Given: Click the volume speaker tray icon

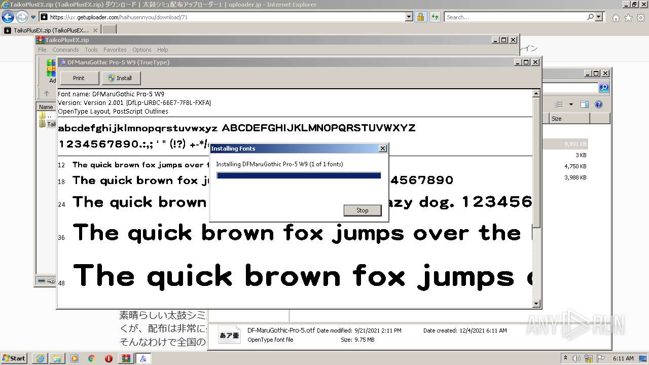Looking at the screenshot, I should (577, 358).
